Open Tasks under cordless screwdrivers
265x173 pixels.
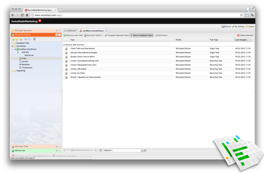pyautogui.click(x=24, y=58)
